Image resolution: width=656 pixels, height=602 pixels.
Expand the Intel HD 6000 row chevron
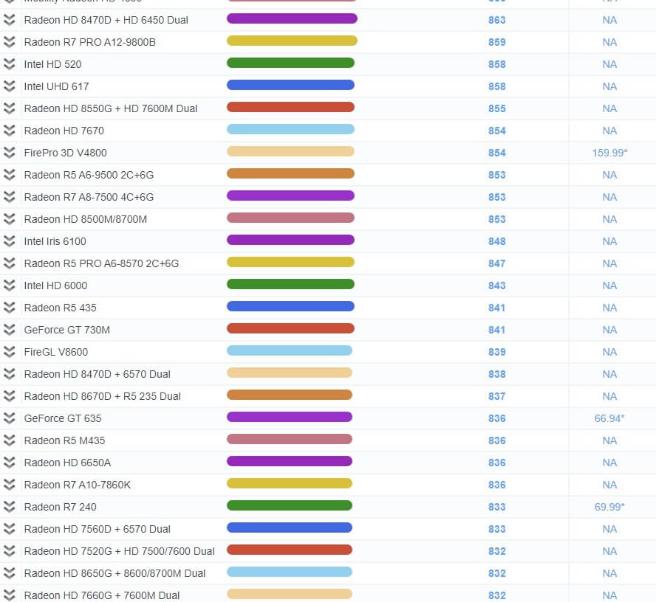pos(9,286)
